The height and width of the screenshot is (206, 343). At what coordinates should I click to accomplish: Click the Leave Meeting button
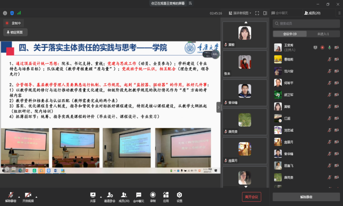[x=252, y=197]
